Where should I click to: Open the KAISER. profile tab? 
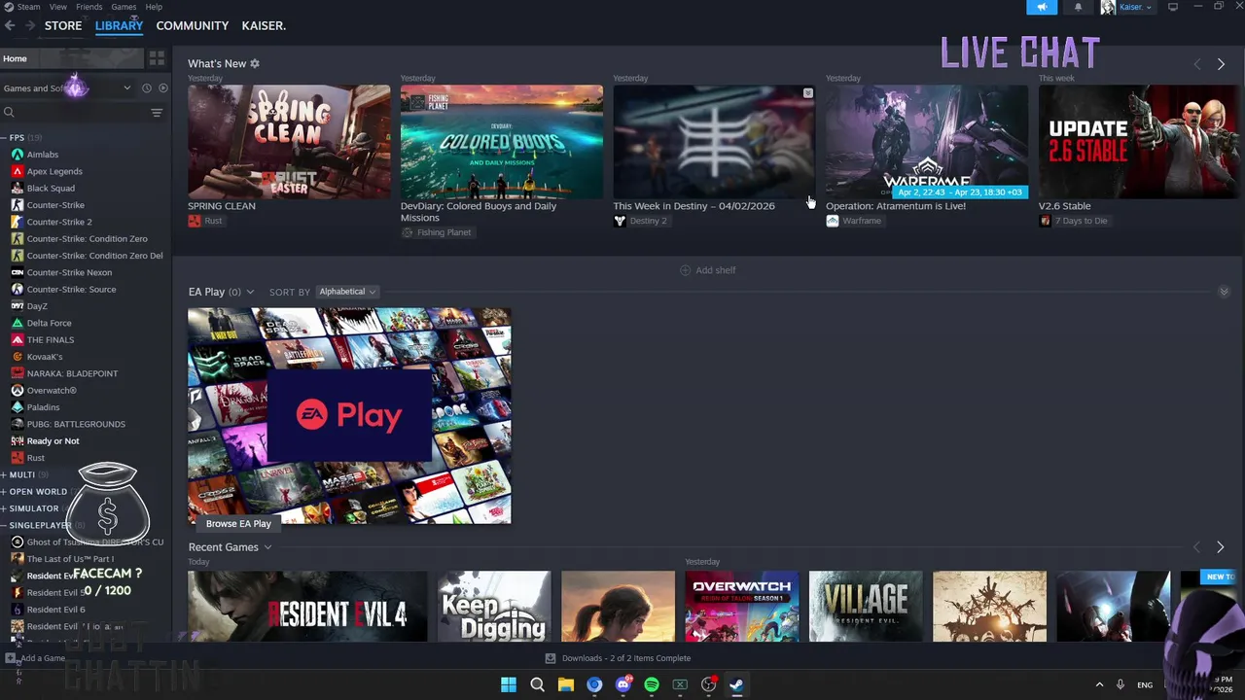264,25
